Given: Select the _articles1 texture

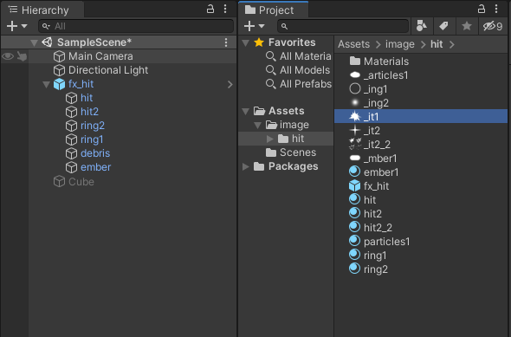Looking at the screenshot, I should point(386,75).
